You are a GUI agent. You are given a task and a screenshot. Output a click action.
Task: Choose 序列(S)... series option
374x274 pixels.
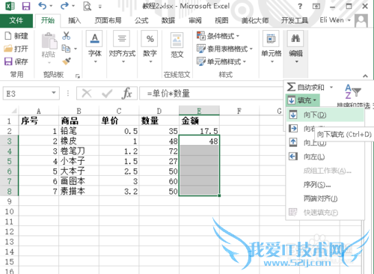(x=325, y=185)
